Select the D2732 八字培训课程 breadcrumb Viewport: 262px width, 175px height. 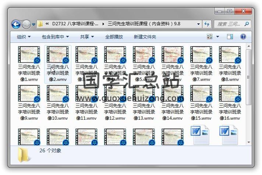(75, 24)
